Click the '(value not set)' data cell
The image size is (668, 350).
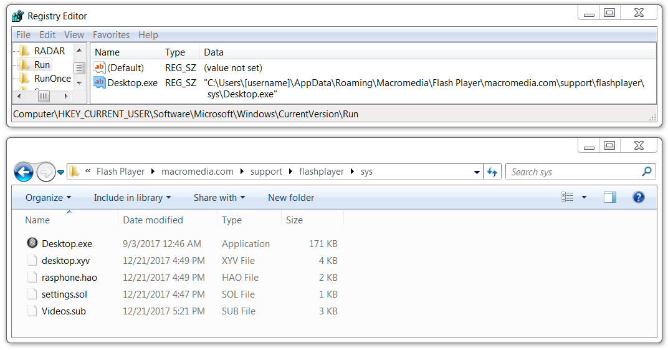tap(233, 68)
